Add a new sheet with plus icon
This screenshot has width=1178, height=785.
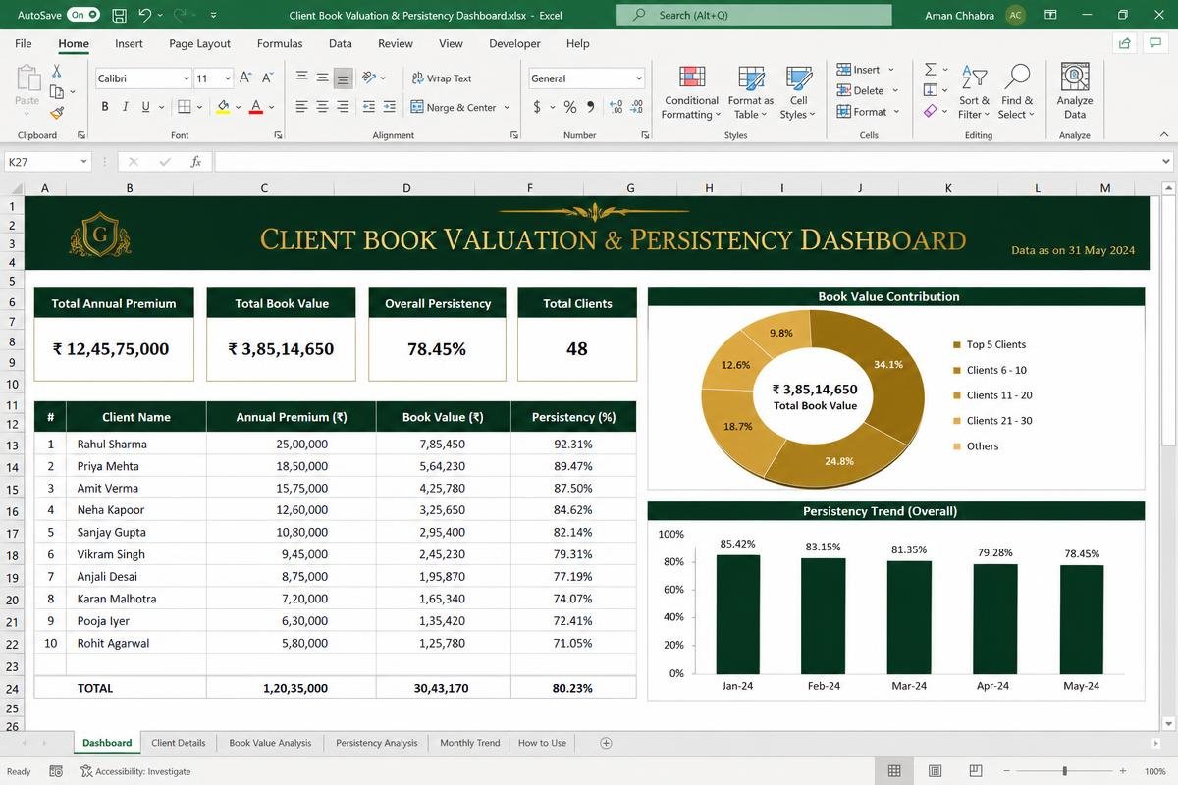point(606,743)
